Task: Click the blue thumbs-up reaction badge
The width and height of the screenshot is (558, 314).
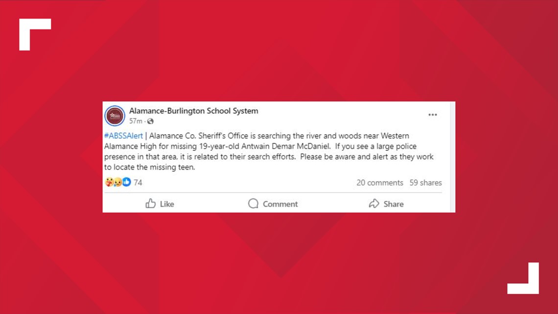Action: click(127, 182)
